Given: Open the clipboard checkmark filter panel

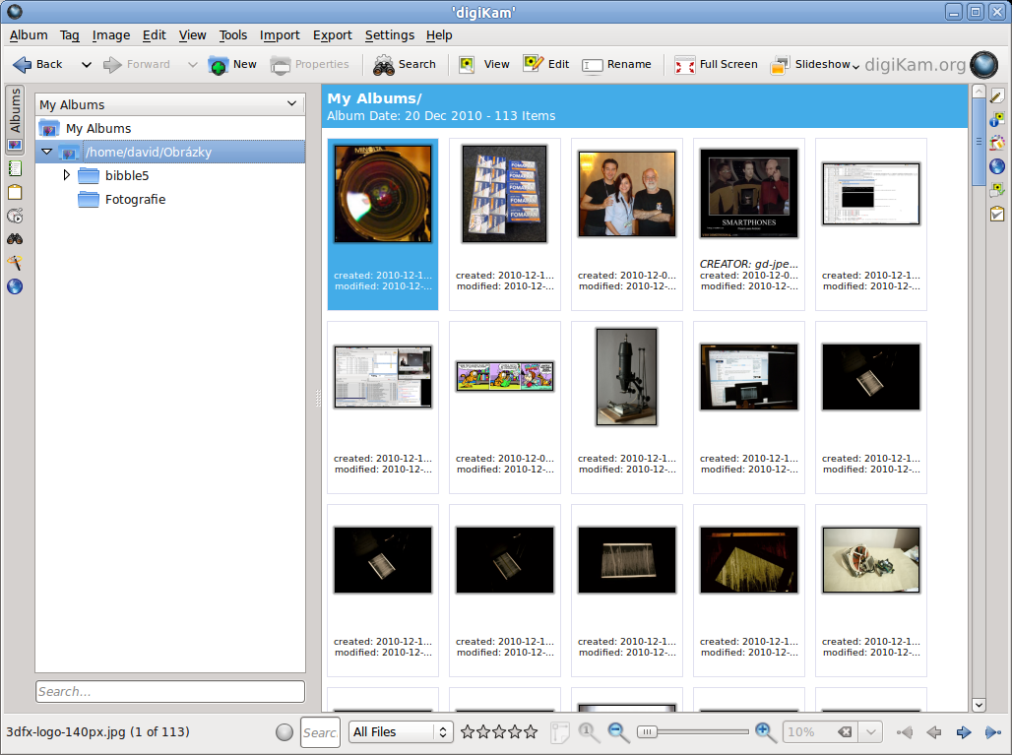Looking at the screenshot, I should (997, 214).
